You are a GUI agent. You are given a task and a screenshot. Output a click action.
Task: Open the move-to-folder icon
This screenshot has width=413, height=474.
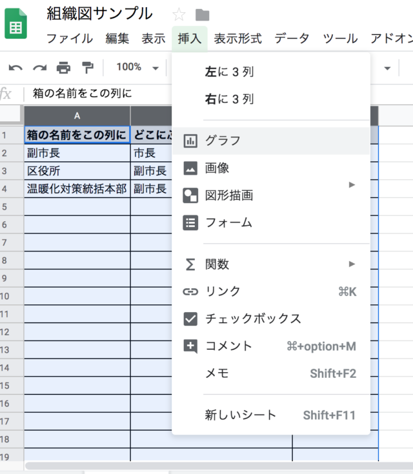tap(202, 15)
